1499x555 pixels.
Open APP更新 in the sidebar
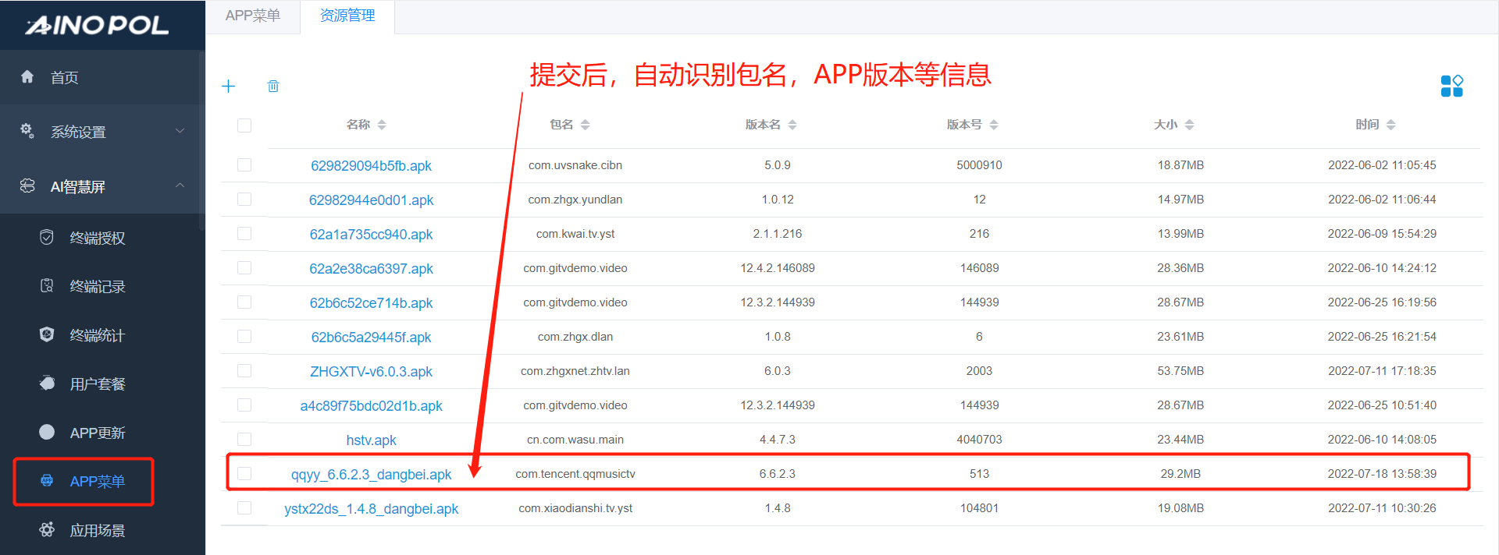coord(97,433)
